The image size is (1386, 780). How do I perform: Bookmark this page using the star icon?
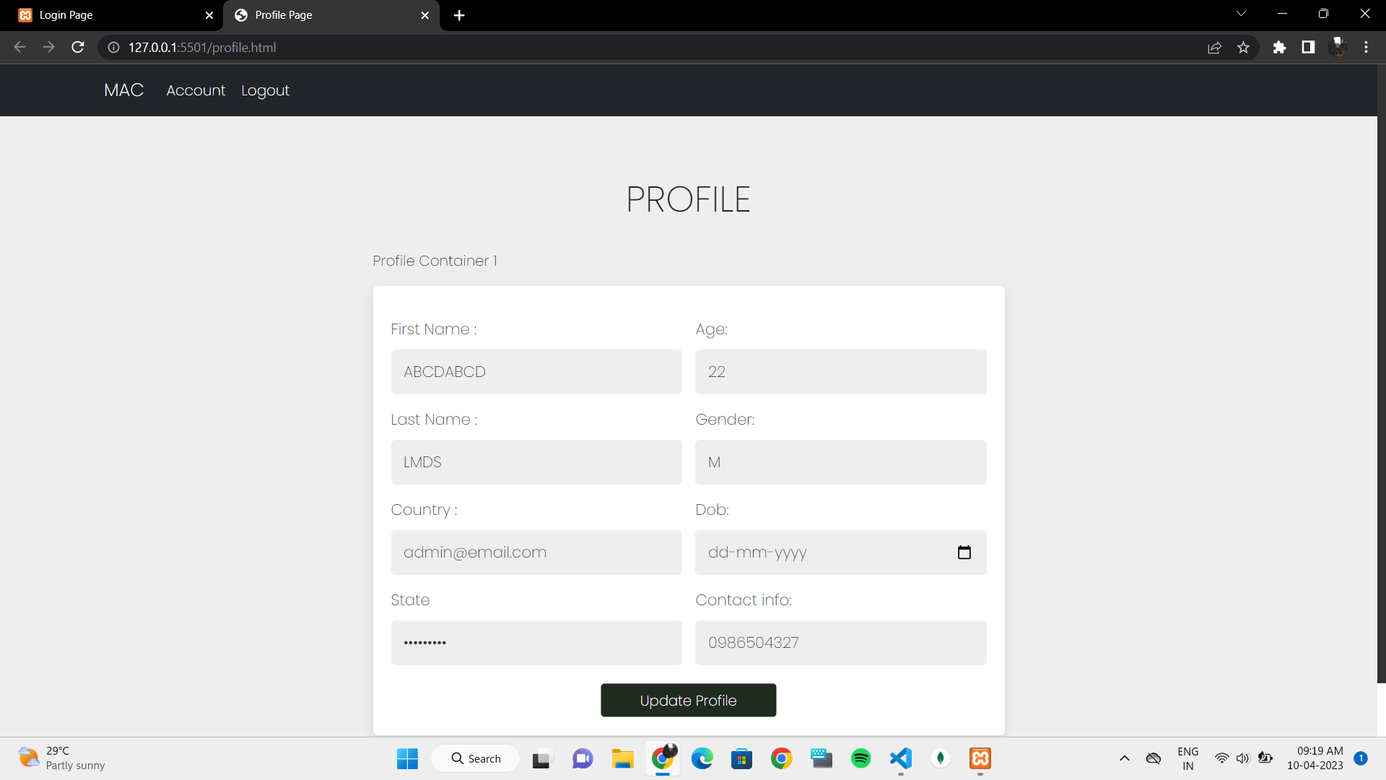[1243, 47]
